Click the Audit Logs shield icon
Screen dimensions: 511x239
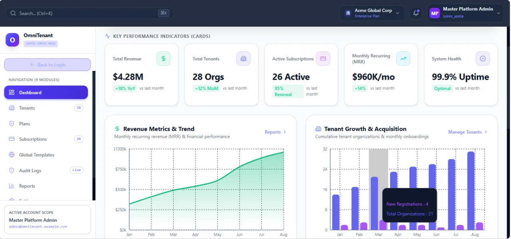(12, 170)
